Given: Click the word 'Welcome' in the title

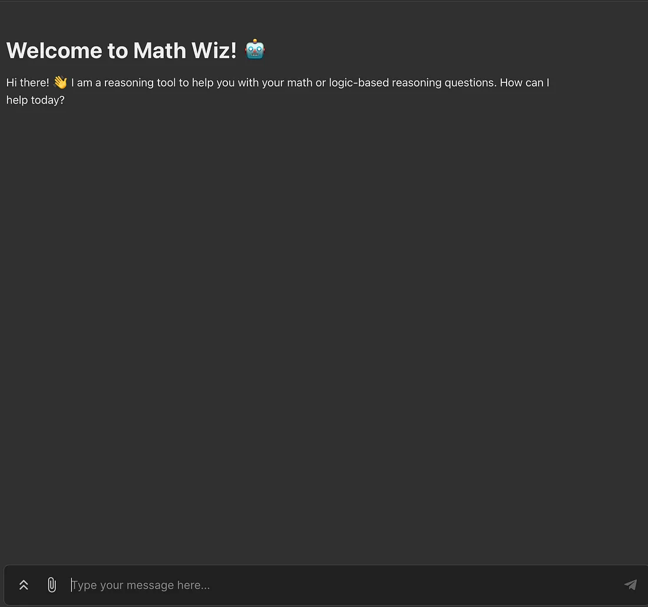Looking at the screenshot, I should click(54, 51).
